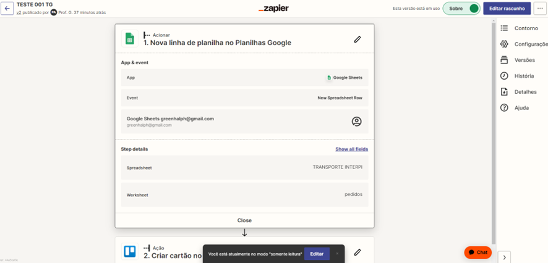Screen dimensions: 548x263
Task: Click the back arrow button
Action: [7, 9]
